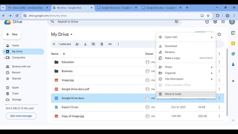The image size is (238, 134).
Task: Show the hidden side panel chevron
Action: click(x=233, y=120)
